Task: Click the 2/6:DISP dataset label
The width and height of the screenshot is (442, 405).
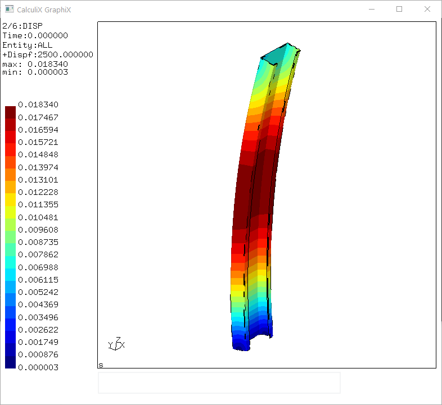Action: 22,26
